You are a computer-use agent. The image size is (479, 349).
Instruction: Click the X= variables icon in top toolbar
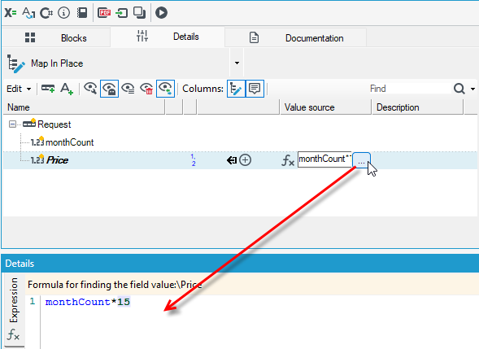pos(11,13)
